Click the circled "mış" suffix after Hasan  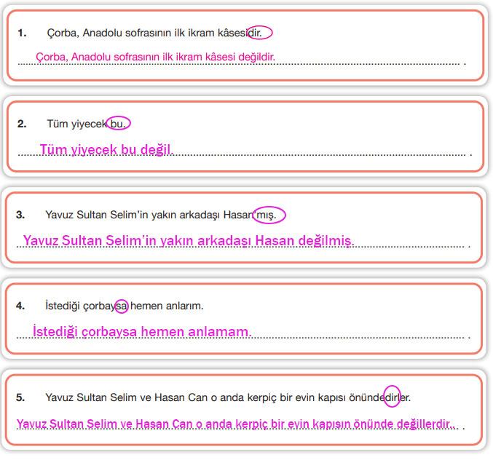pos(269,215)
